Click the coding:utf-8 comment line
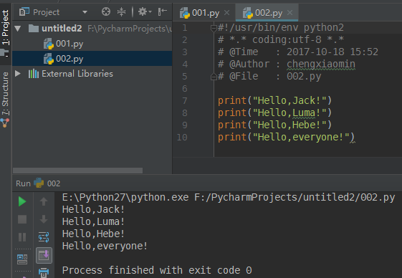This screenshot has height=278, width=402. (281, 39)
